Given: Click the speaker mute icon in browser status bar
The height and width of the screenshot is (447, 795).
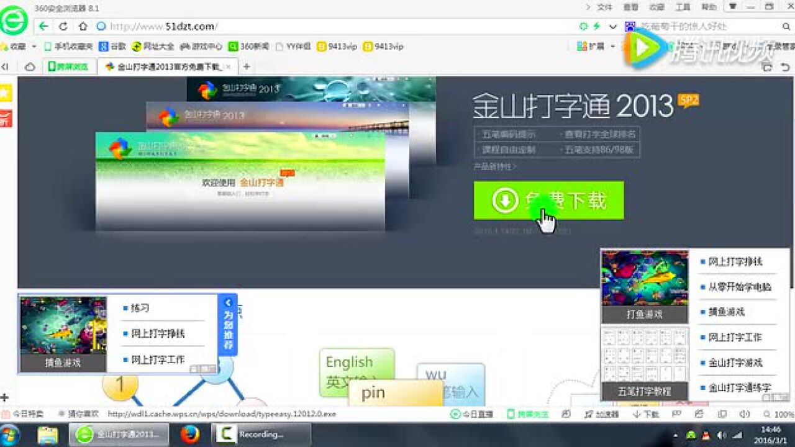Looking at the screenshot, I should point(744,414).
